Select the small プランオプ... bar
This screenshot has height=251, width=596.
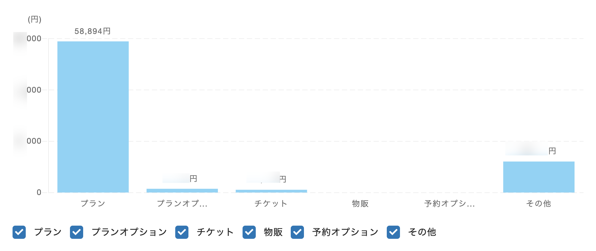tap(182, 190)
